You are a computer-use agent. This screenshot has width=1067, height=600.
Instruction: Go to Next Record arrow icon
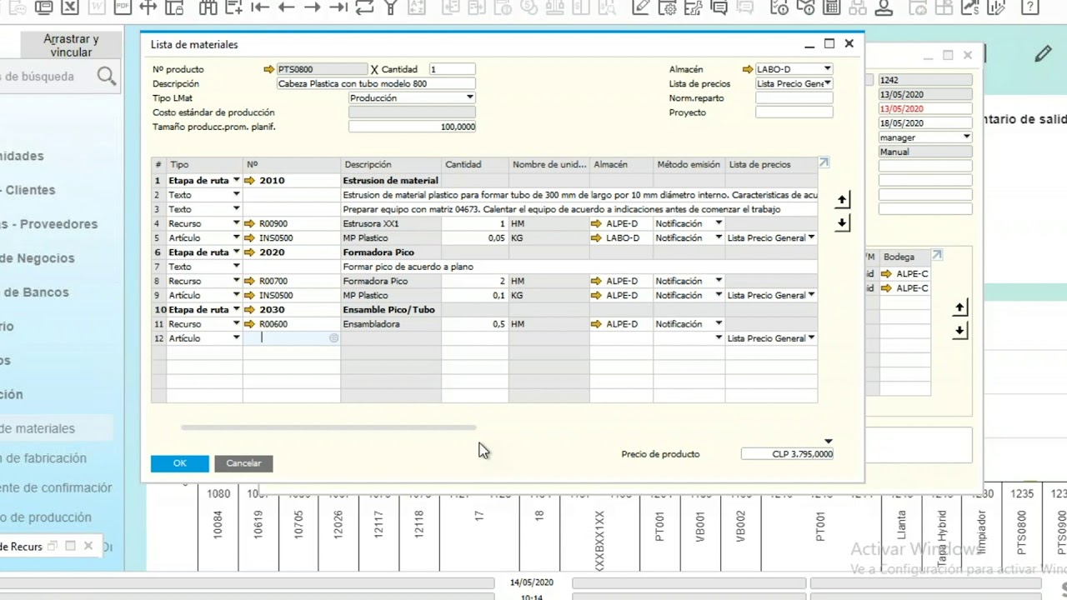[x=312, y=7]
